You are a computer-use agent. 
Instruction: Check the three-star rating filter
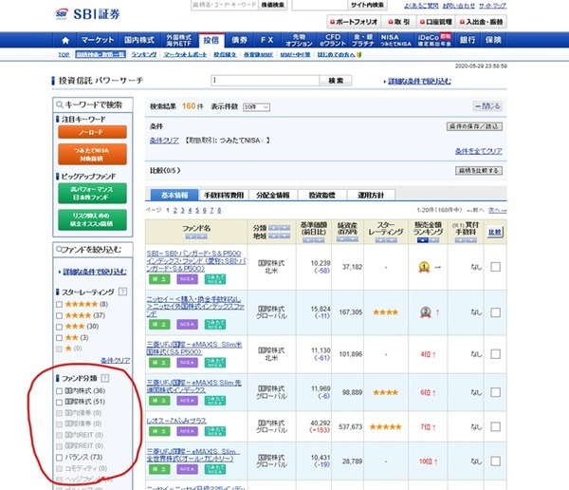[60, 327]
